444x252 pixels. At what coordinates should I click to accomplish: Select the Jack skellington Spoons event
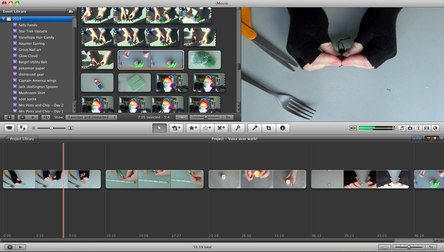click(x=38, y=87)
